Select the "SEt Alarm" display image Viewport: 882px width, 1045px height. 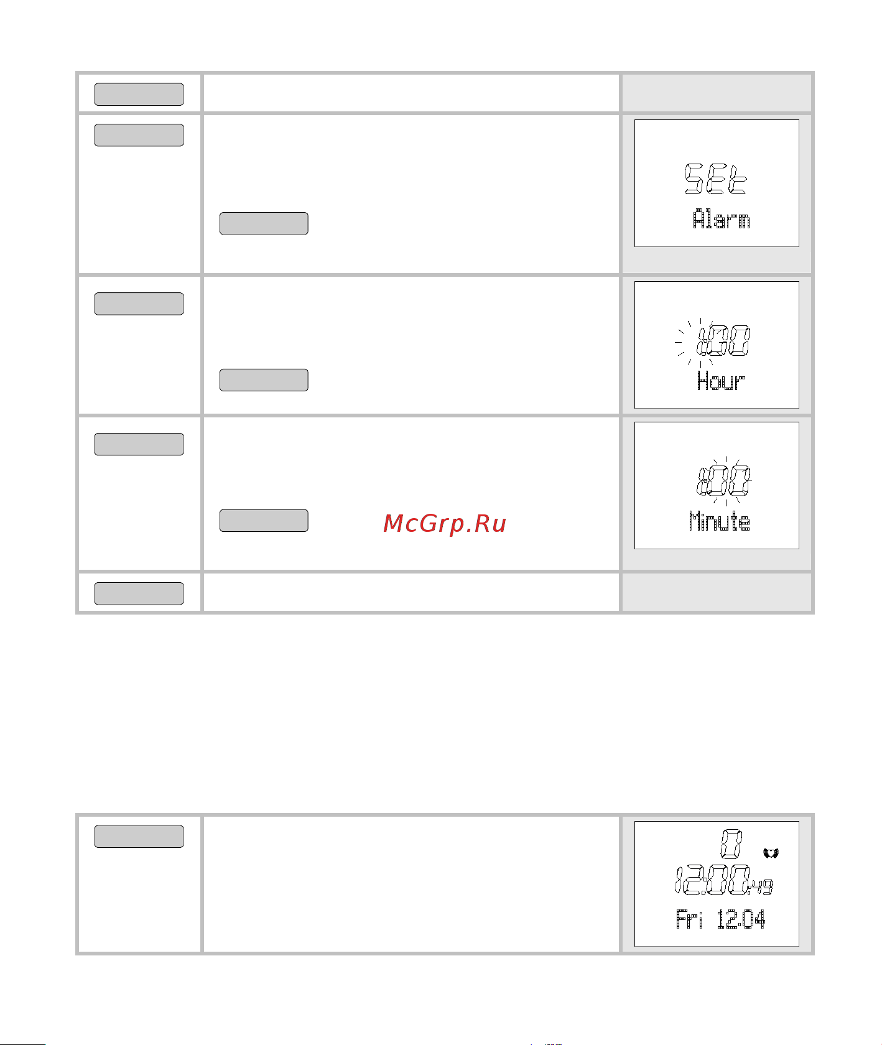pos(717,183)
